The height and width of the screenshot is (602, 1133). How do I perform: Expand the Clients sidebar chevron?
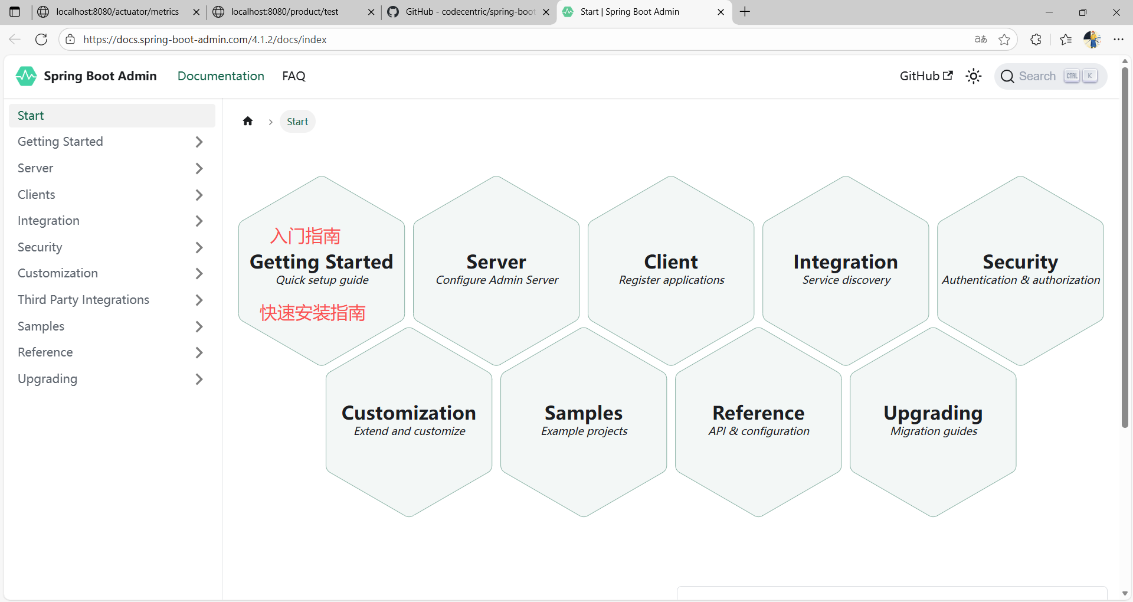click(199, 195)
